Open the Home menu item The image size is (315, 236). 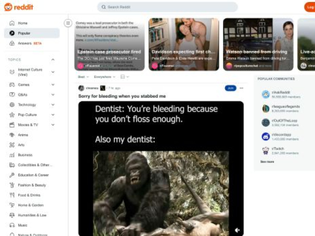pyautogui.click(x=31, y=23)
